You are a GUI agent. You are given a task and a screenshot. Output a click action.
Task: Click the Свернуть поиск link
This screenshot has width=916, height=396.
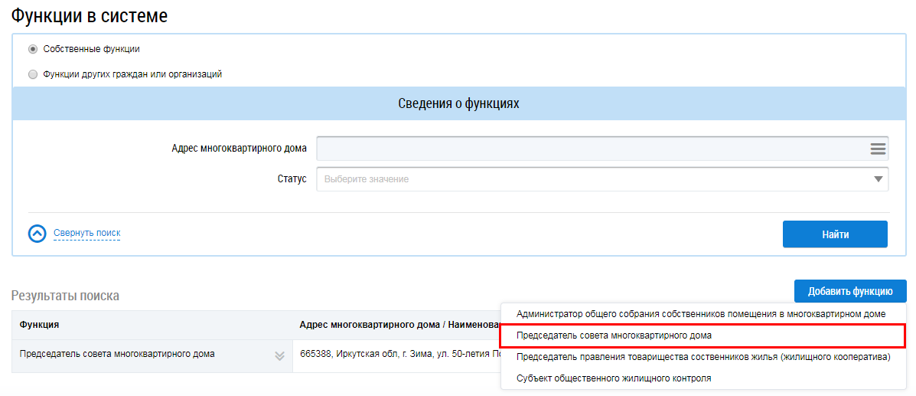point(86,233)
